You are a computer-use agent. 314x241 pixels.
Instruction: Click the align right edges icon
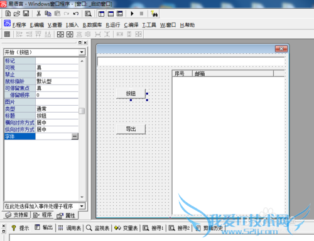[29, 34]
